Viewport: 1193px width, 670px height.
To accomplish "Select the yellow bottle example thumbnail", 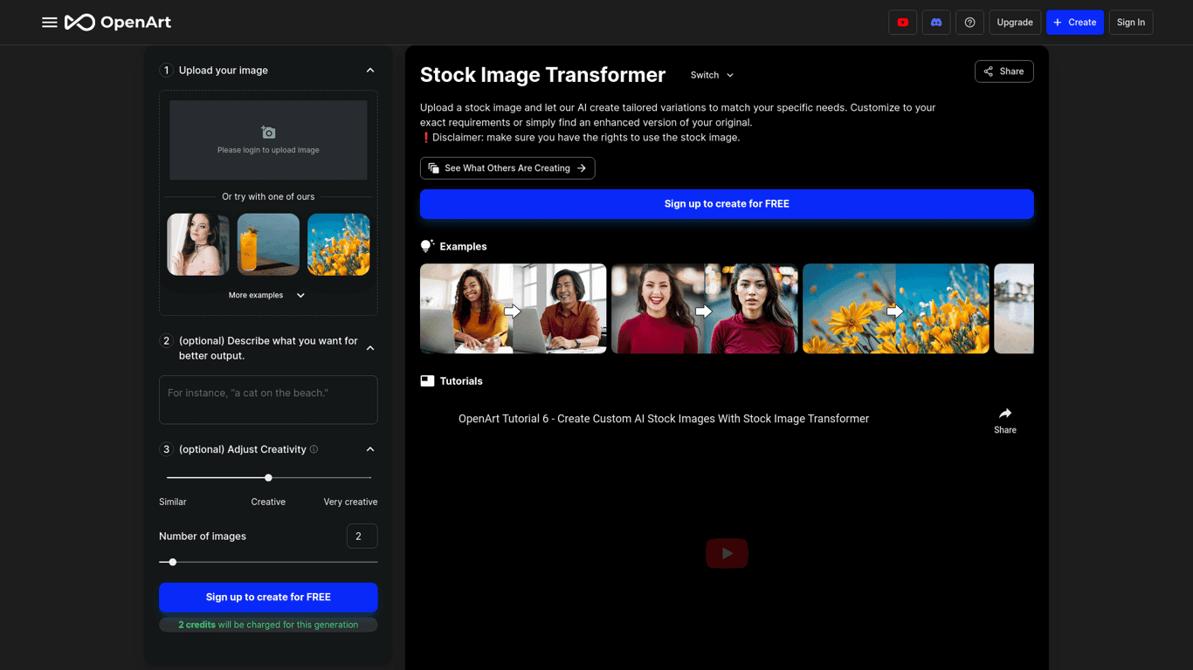I will coord(268,243).
